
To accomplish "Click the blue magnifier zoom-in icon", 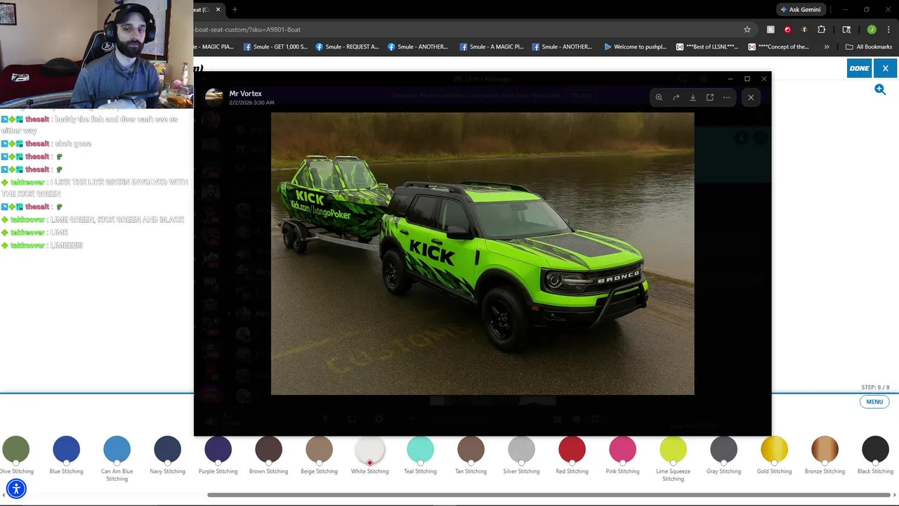I will 880,89.
